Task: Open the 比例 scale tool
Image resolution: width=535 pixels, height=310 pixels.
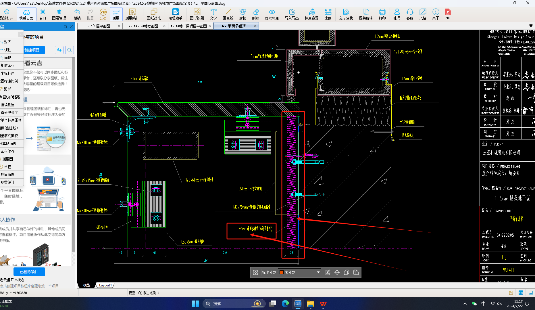Action: click(328, 14)
